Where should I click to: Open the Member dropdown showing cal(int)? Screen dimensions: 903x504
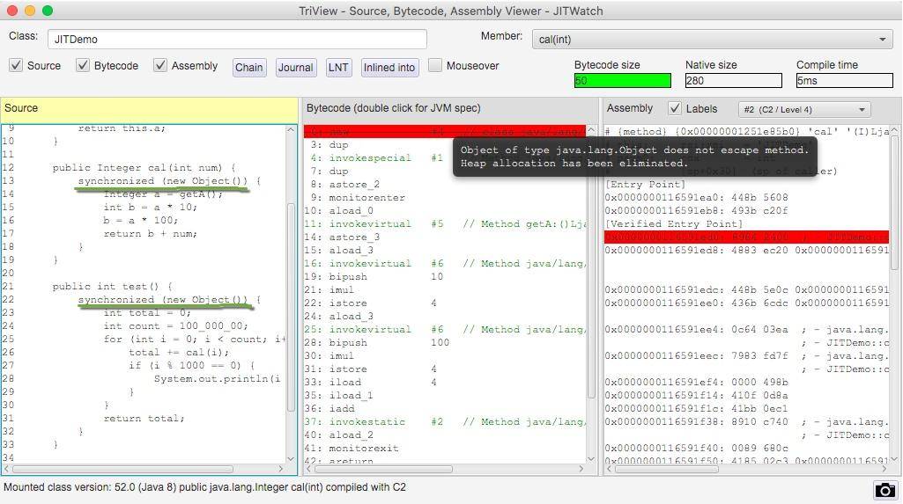(x=712, y=39)
